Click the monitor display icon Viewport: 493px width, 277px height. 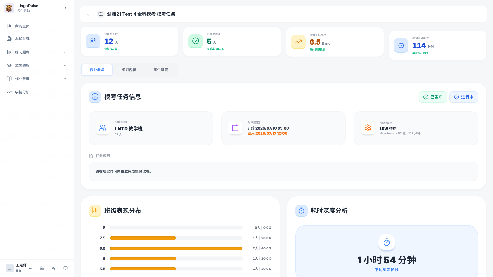pyautogui.click(x=65, y=268)
